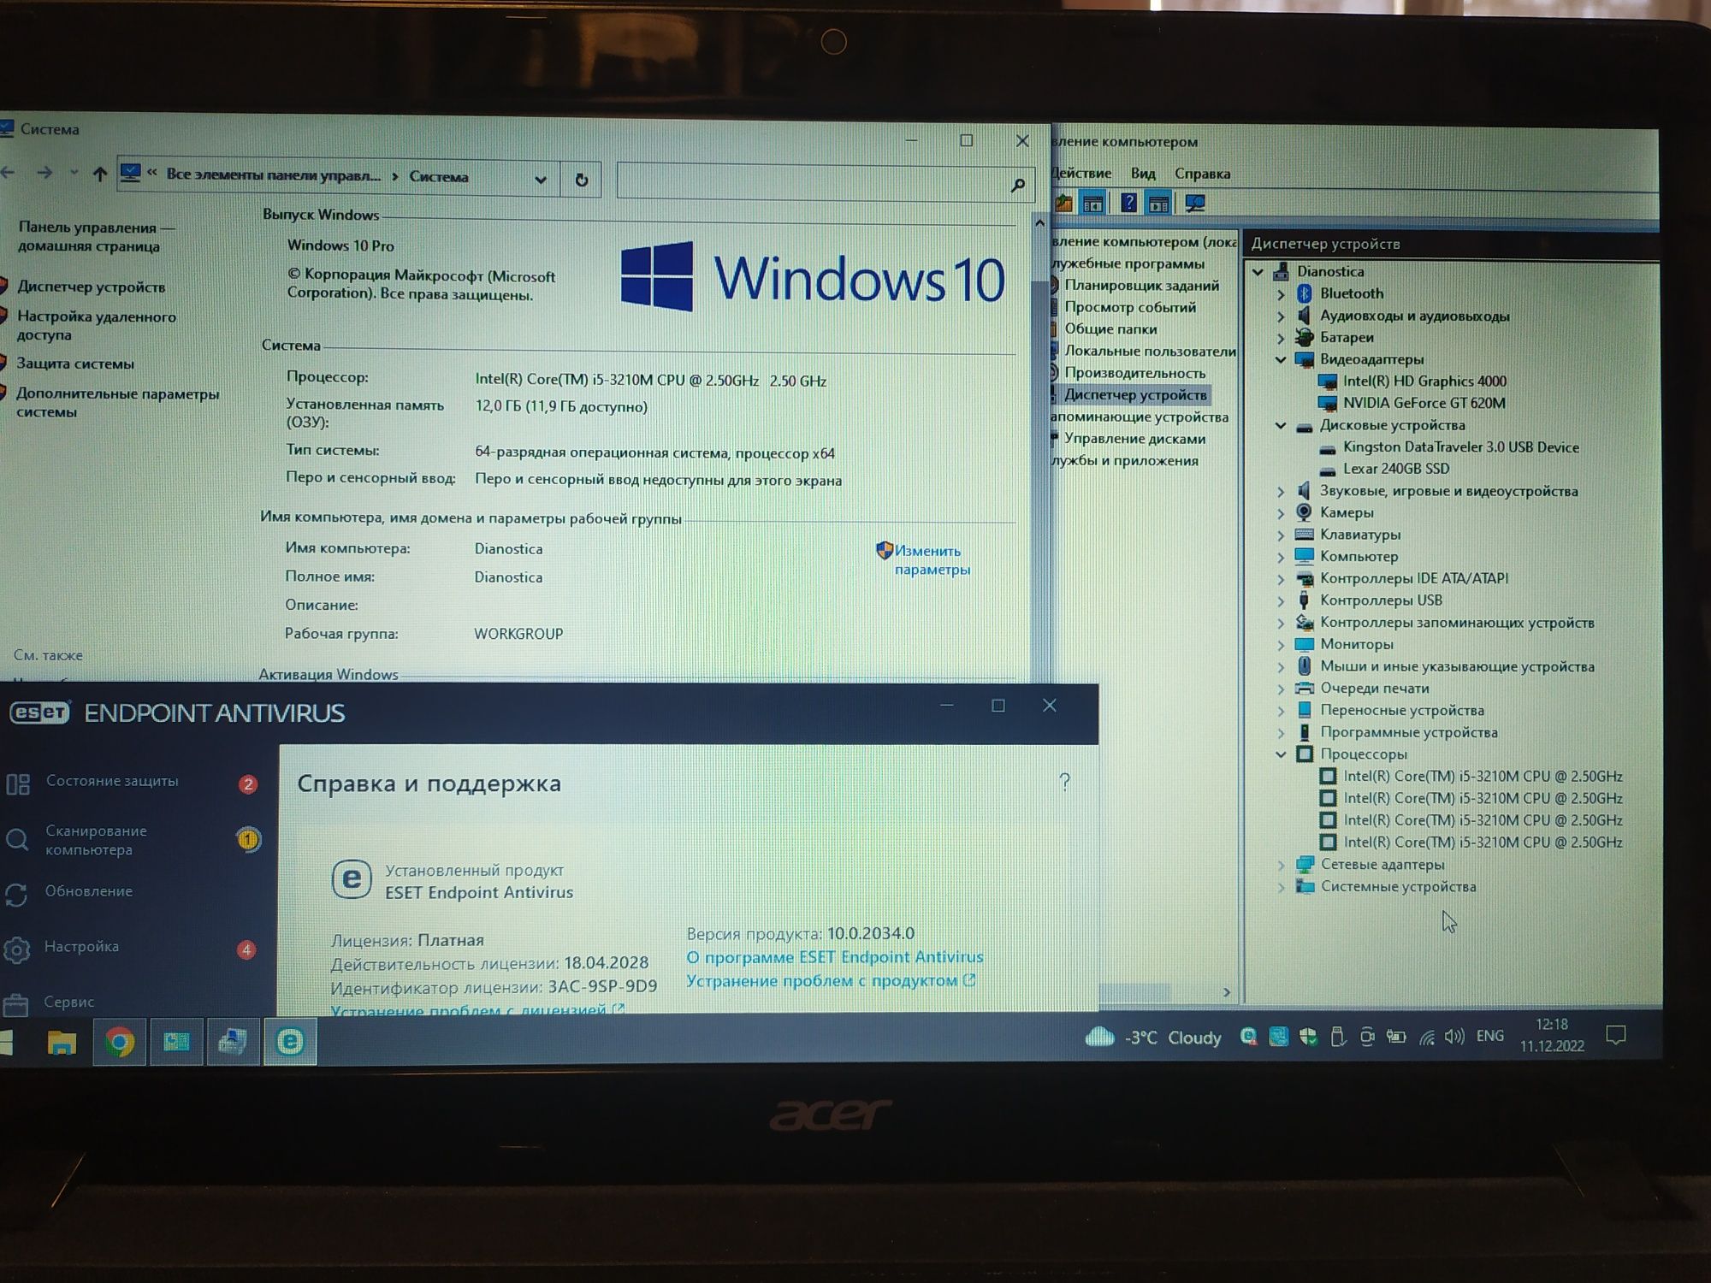Click refresh button in System address bar

(x=582, y=180)
